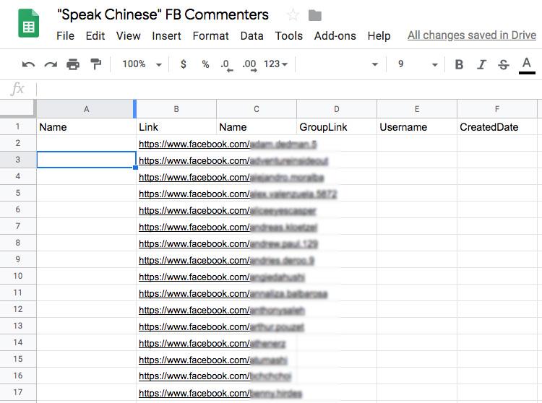Toggle italic formatting
542x403 pixels.
pos(481,64)
